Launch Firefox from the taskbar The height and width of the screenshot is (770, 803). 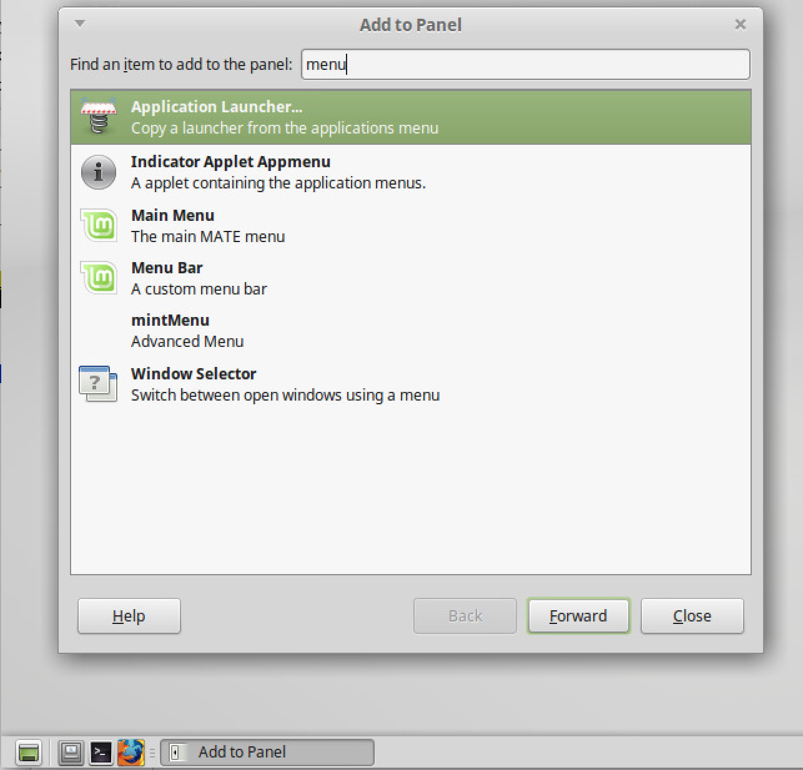coord(131,753)
